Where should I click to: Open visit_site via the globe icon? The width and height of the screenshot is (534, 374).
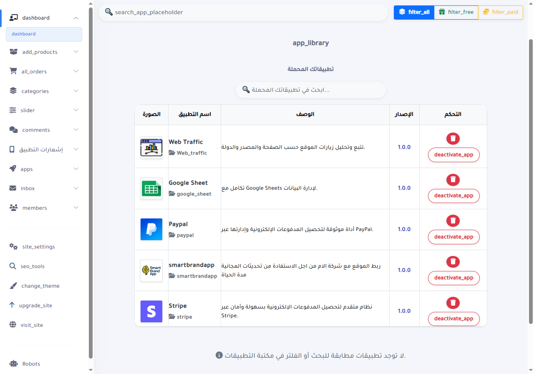(x=13, y=325)
